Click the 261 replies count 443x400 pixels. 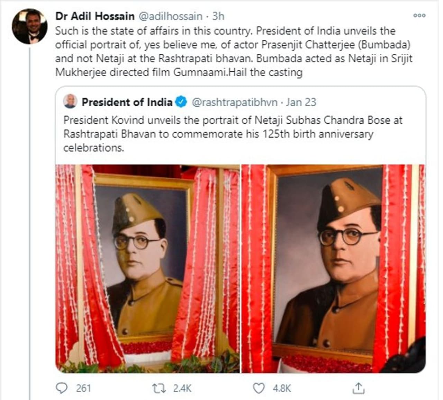[x=83, y=388]
